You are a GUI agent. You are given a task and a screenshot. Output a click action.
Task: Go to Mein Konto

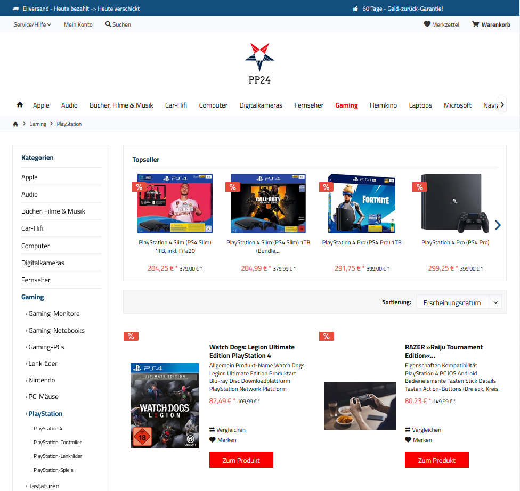tap(78, 24)
